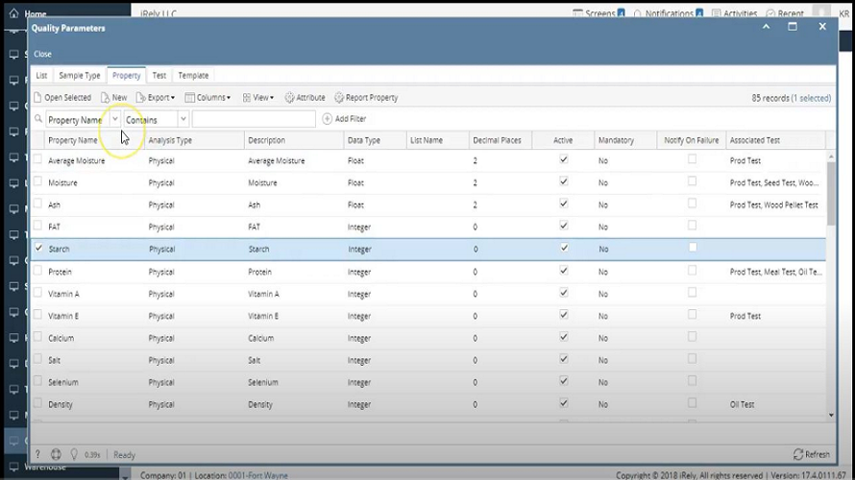Toggle the Active checkbox for Ash
This screenshot has width=855, height=480.
click(x=564, y=204)
